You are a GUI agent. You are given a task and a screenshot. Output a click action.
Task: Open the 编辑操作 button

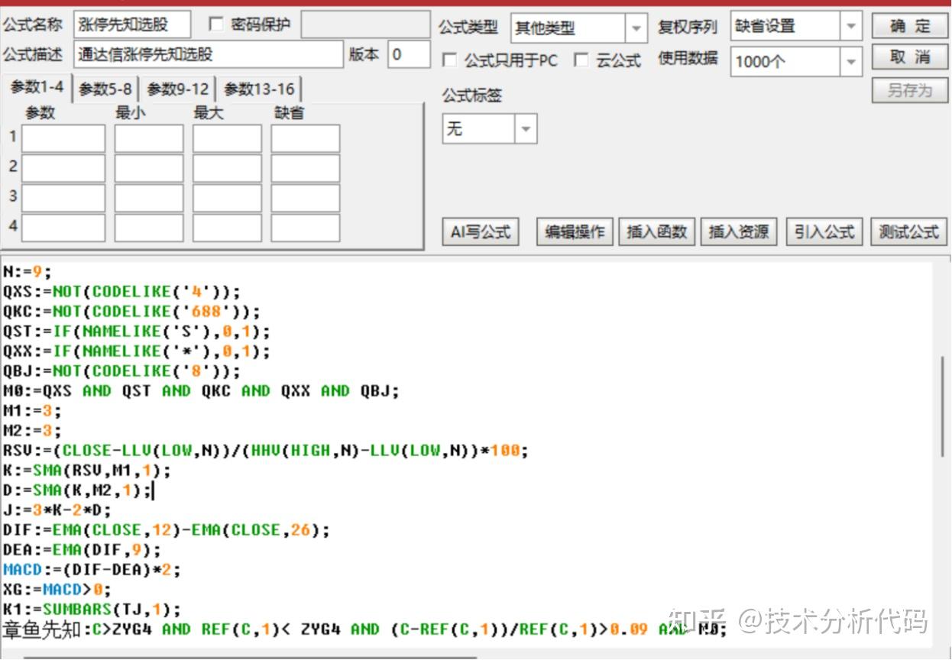[575, 231]
